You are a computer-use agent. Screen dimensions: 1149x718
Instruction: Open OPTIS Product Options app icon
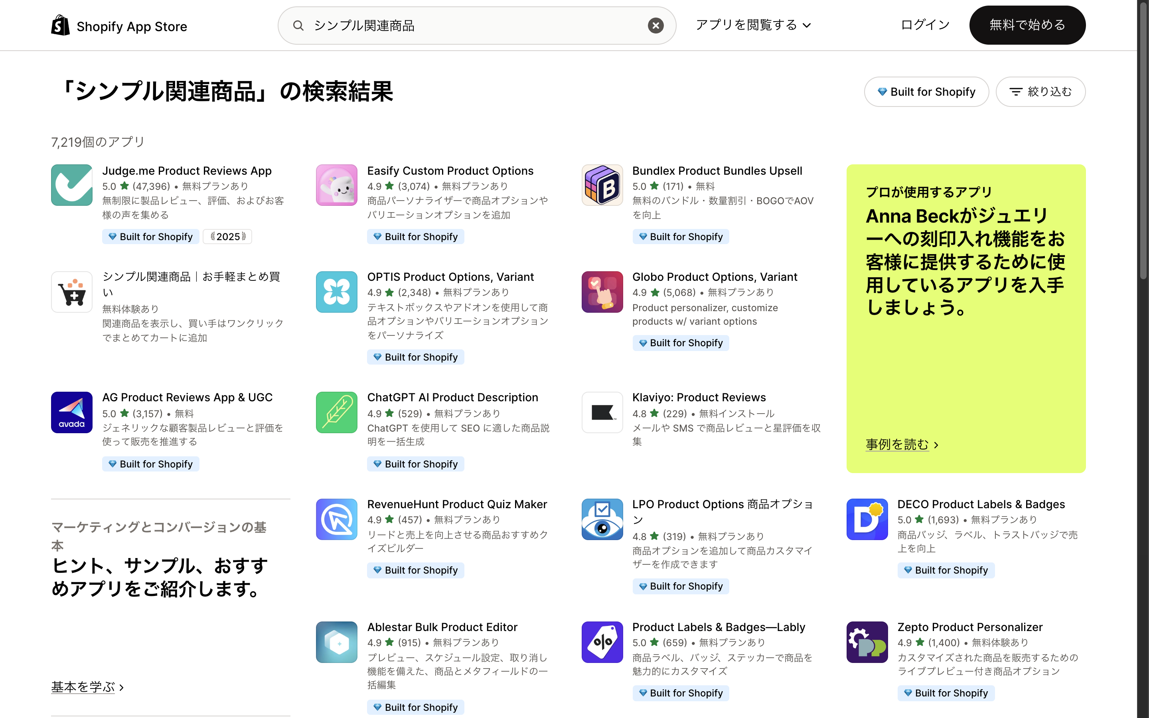pos(337,292)
